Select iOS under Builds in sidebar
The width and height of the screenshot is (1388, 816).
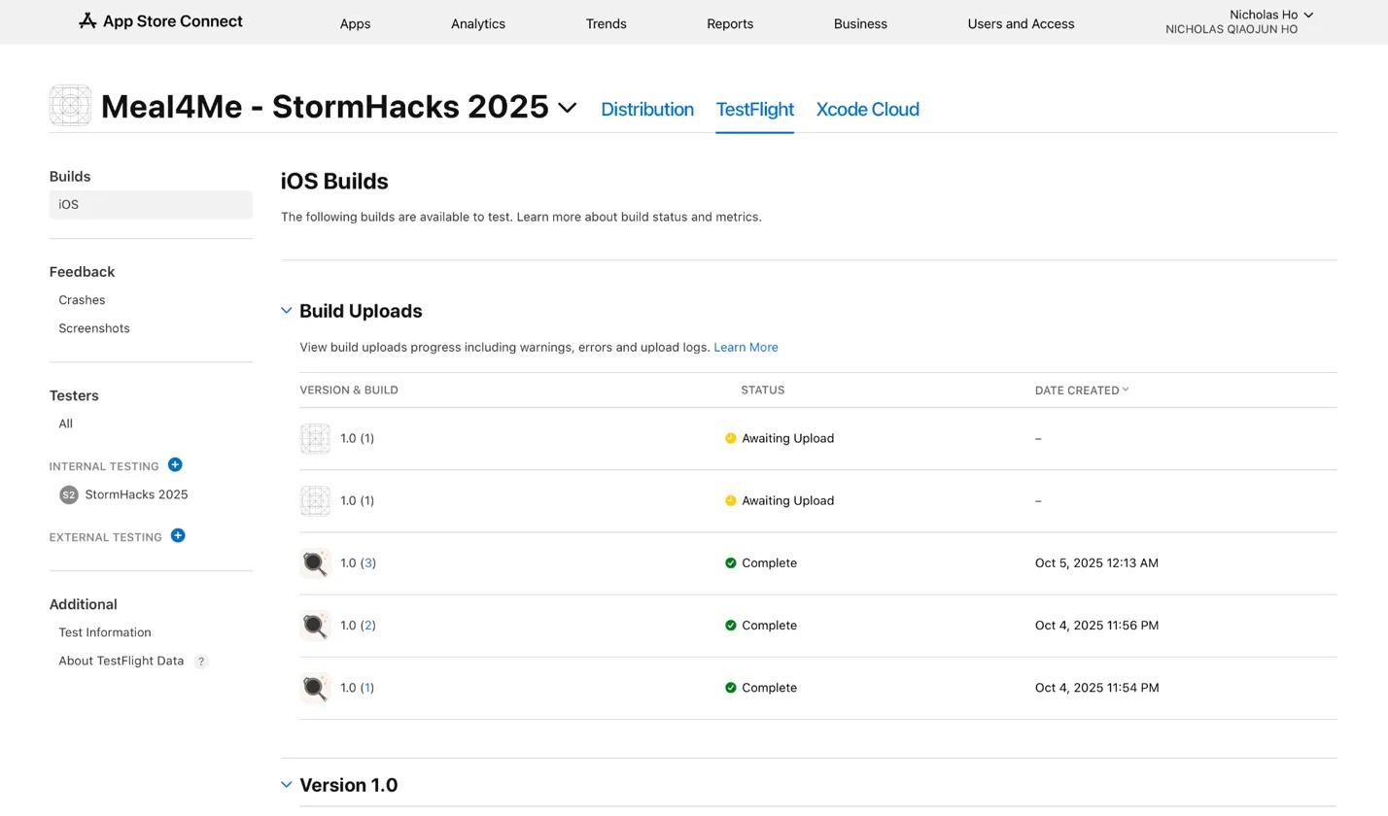click(151, 205)
